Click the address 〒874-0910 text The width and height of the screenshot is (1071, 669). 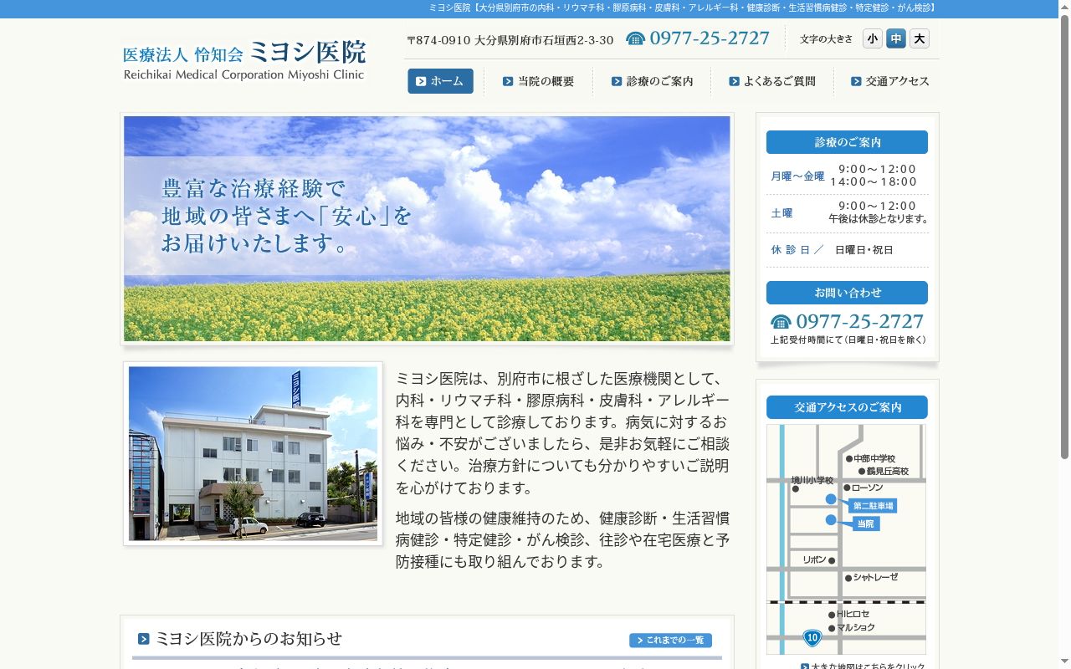510,40
